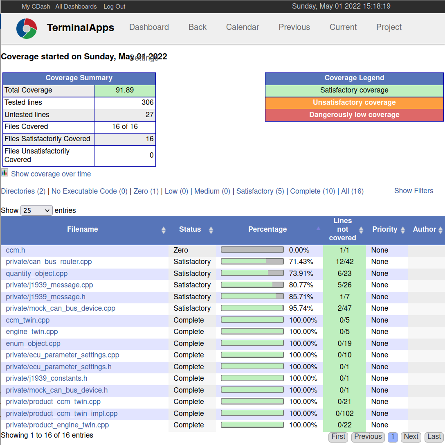The image size is (445, 445).
Task: Filter by Satisfactory (5) files
Action: click(260, 191)
